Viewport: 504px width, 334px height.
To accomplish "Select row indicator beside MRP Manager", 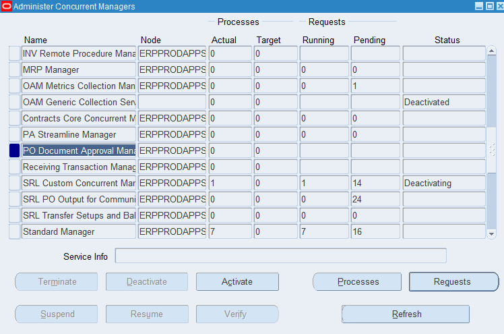I will [14, 69].
